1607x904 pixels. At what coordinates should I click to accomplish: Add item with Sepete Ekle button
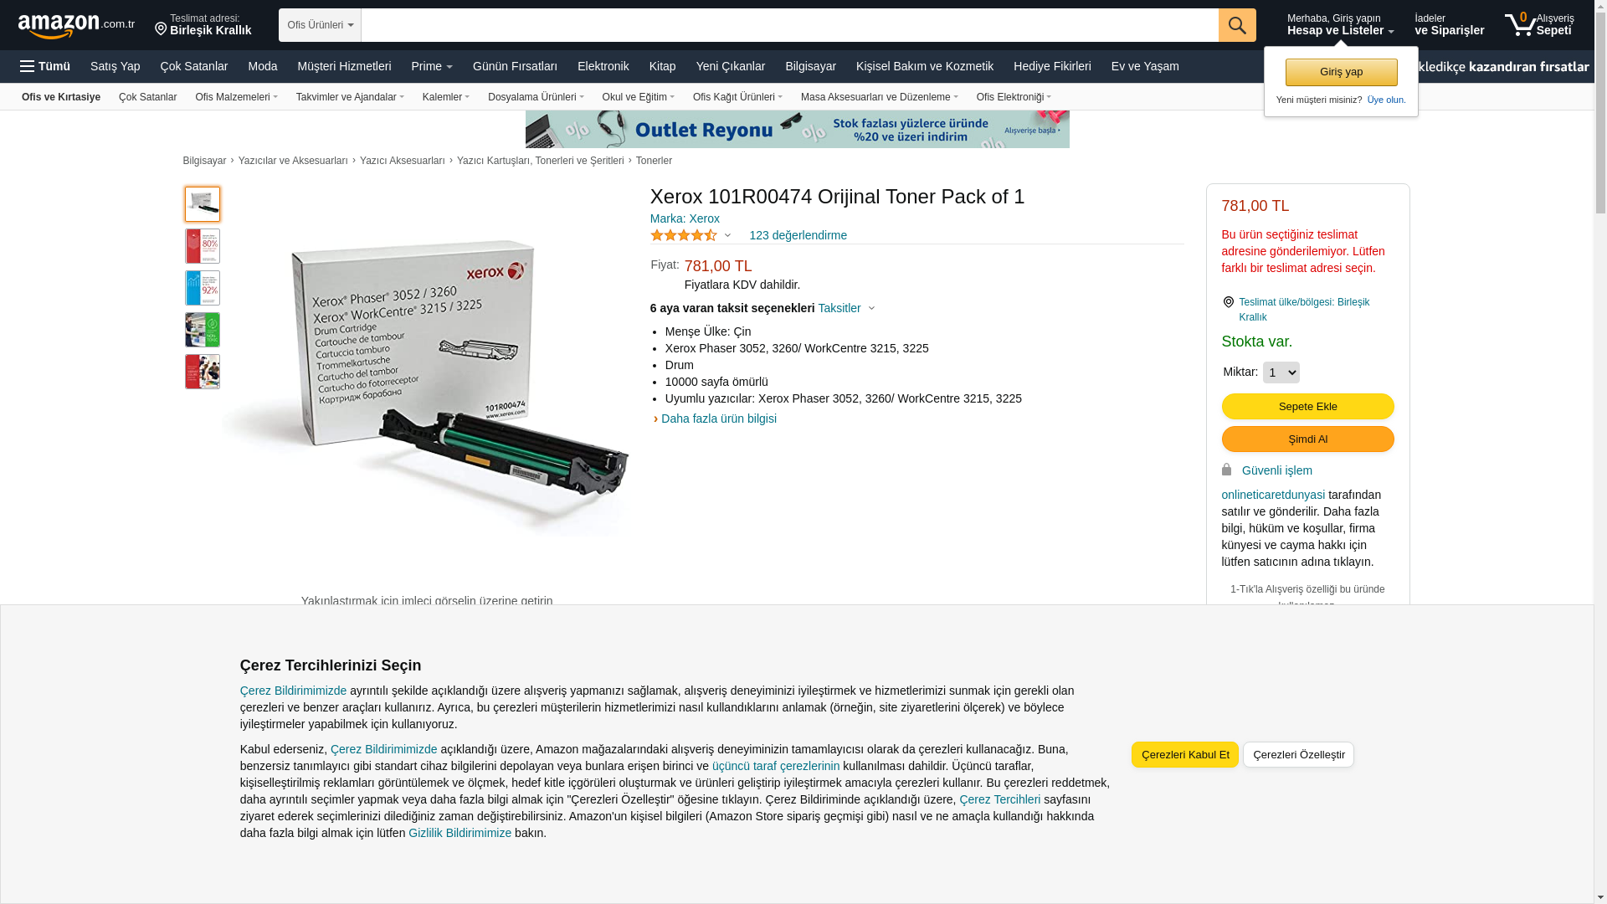pos(1307,407)
